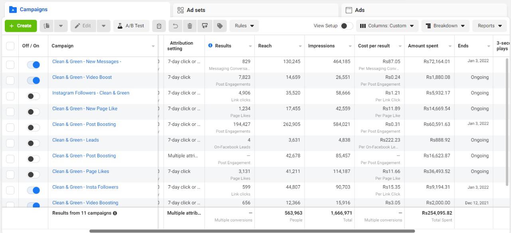Open Clean & Green - Insta Followers link
Viewport: 511px width, 233px height.
tap(85, 187)
